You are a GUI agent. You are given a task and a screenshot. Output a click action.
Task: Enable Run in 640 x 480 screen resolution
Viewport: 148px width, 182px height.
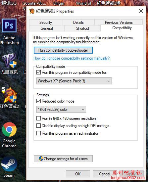pyautogui.click(x=38, y=118)
